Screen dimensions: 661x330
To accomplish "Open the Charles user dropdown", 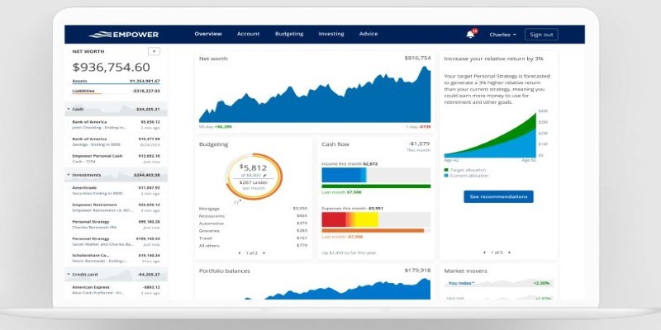I will (x=502, y=35).
